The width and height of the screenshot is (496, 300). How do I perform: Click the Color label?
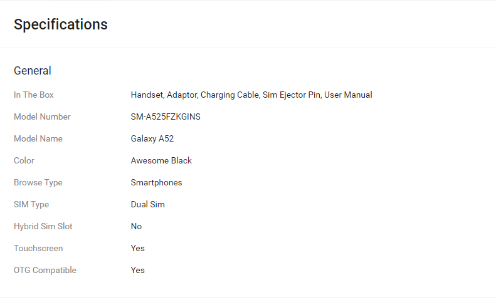tap(24, 160)
